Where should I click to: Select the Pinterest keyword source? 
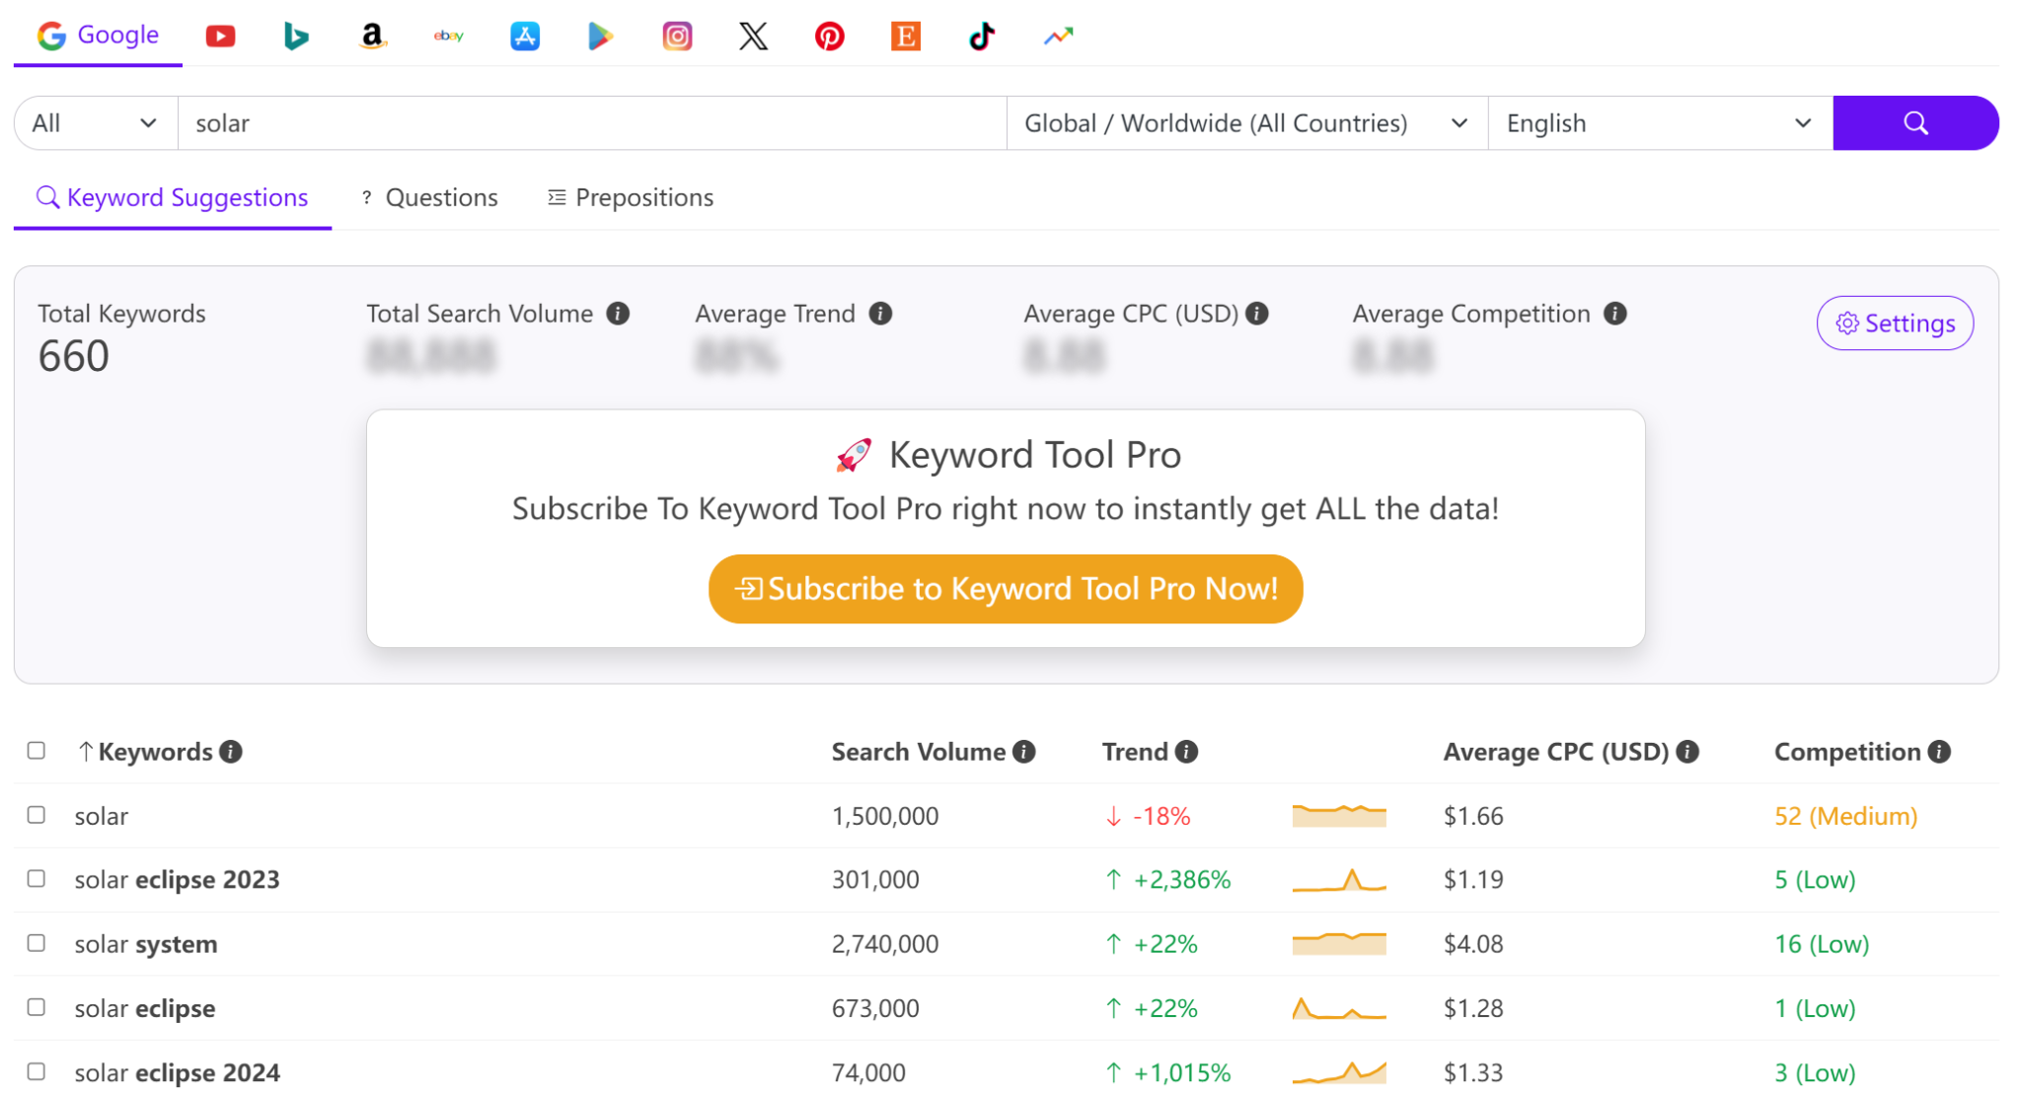tap(829, 37)
